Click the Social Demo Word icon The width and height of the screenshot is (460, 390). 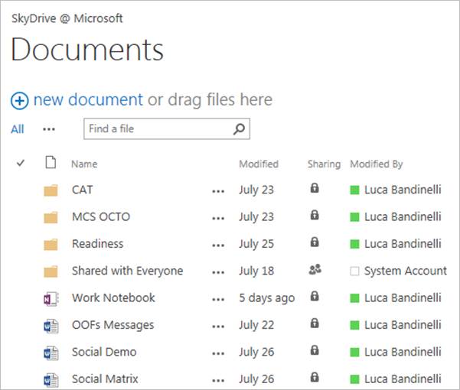tap(51, 353)
